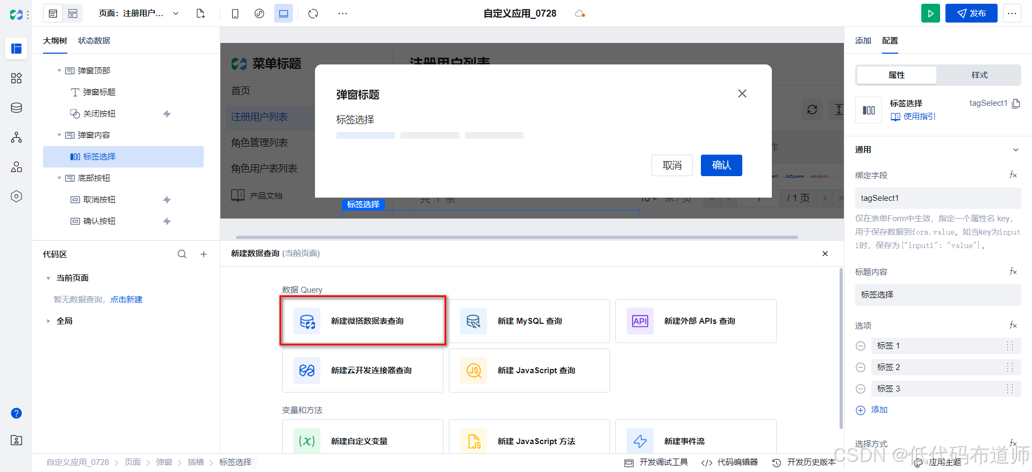Viewport: 1032px width, 472px height.
Task: Choose 新建自定义变量 card
Action: point(363,437)
